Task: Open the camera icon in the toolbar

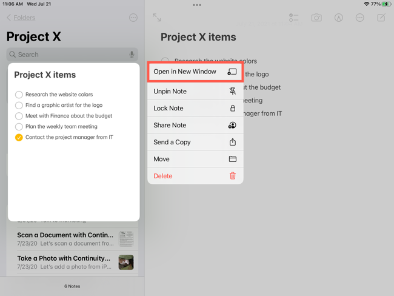Action: point(316,18)
